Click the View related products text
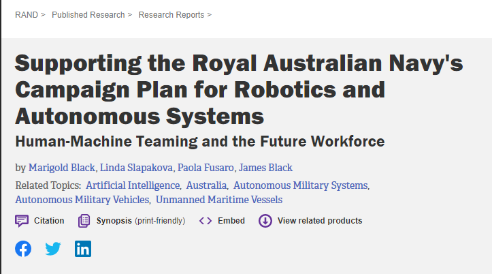This screenshot has height=274, width=492. point(320,221)
